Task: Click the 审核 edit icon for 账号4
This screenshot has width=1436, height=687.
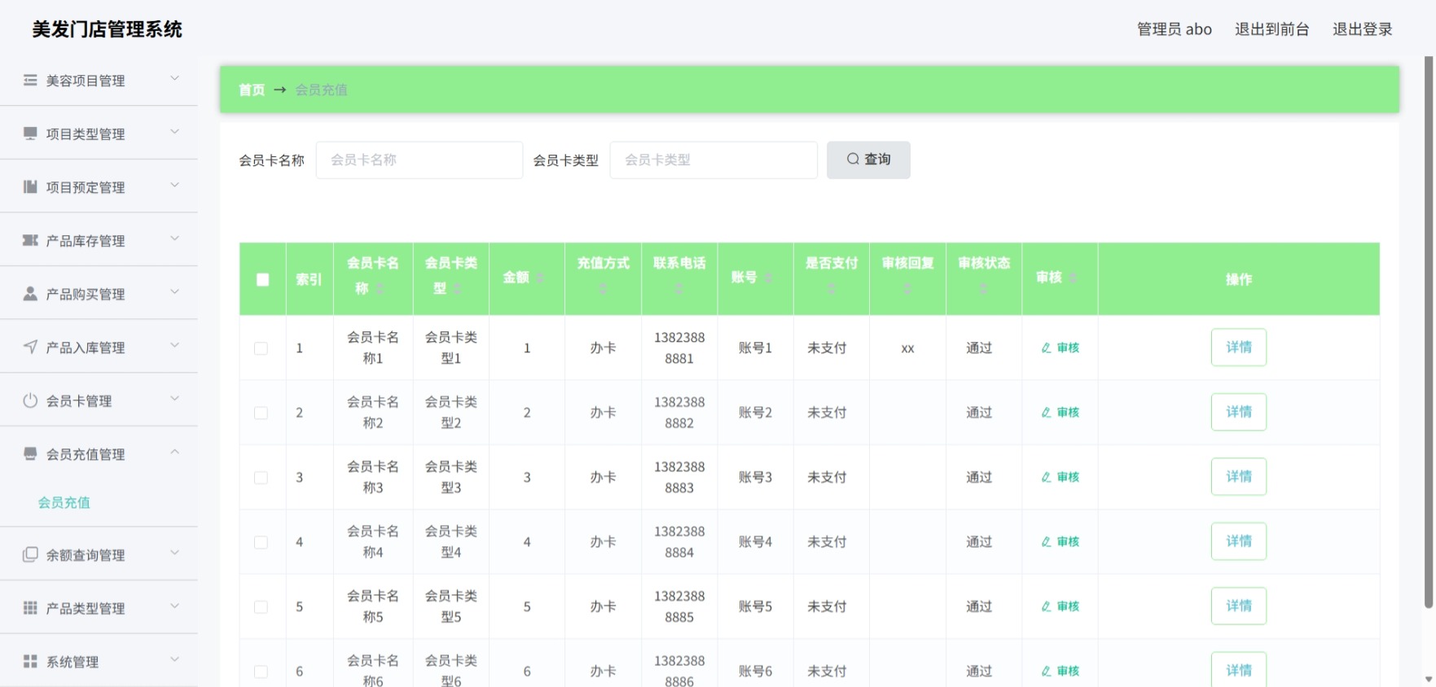Action: pos(1046,542)
